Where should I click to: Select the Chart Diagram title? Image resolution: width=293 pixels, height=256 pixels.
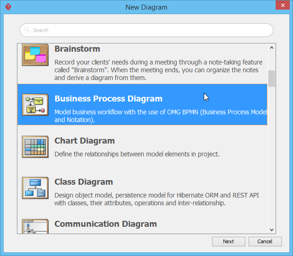[x=84, y=141]
